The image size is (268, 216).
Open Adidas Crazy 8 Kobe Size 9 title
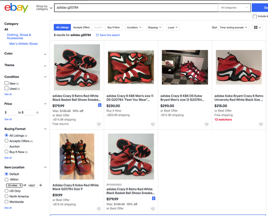point(75,187)
